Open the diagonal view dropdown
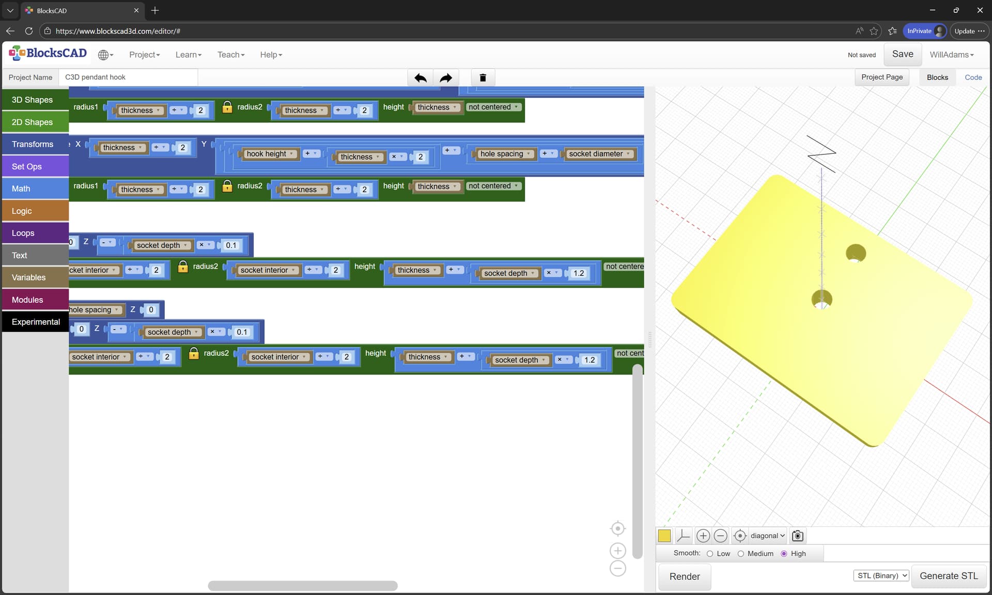992x595 pixels. coord(767,536)
